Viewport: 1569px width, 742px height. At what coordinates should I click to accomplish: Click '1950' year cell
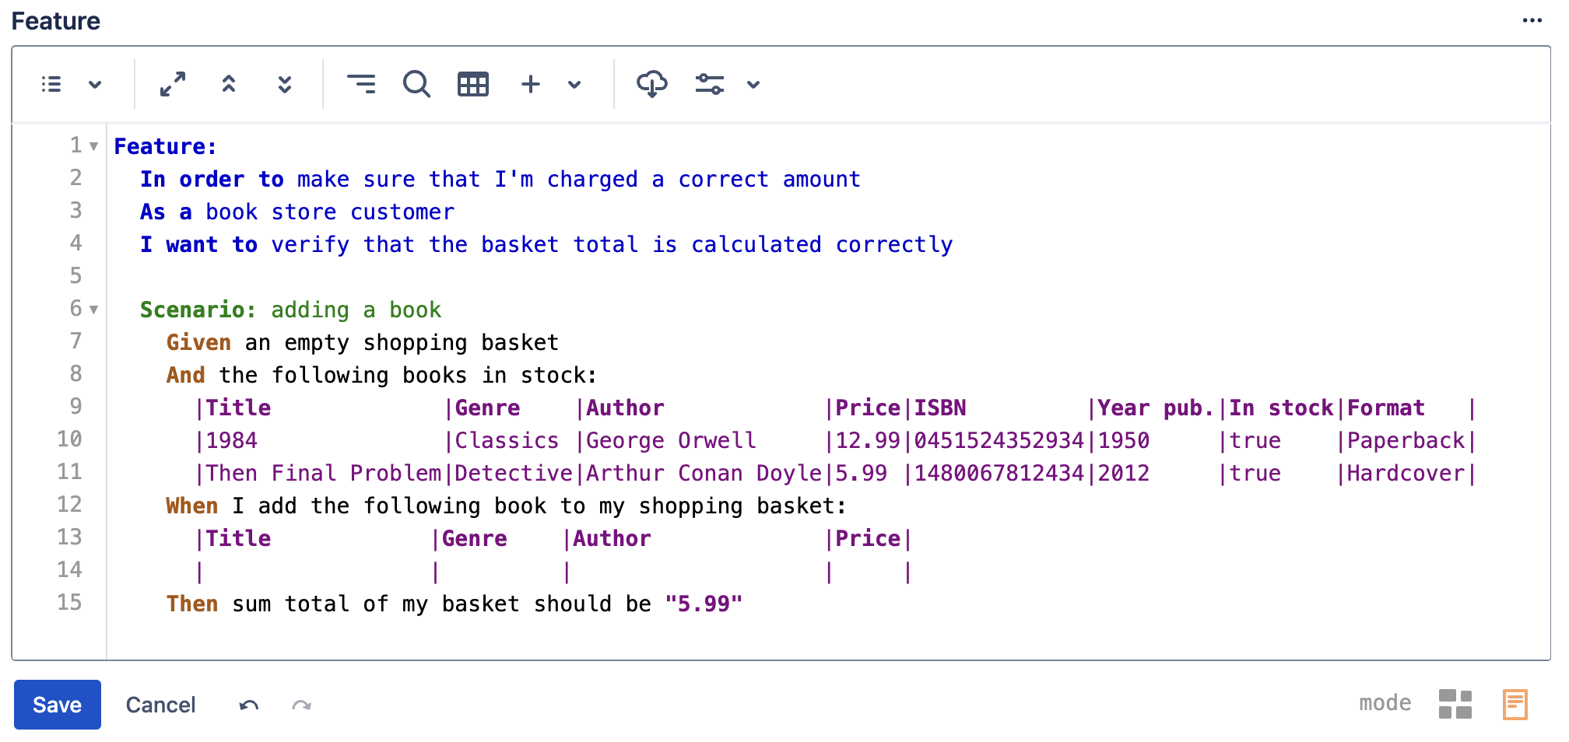(x=1123, y=440)
